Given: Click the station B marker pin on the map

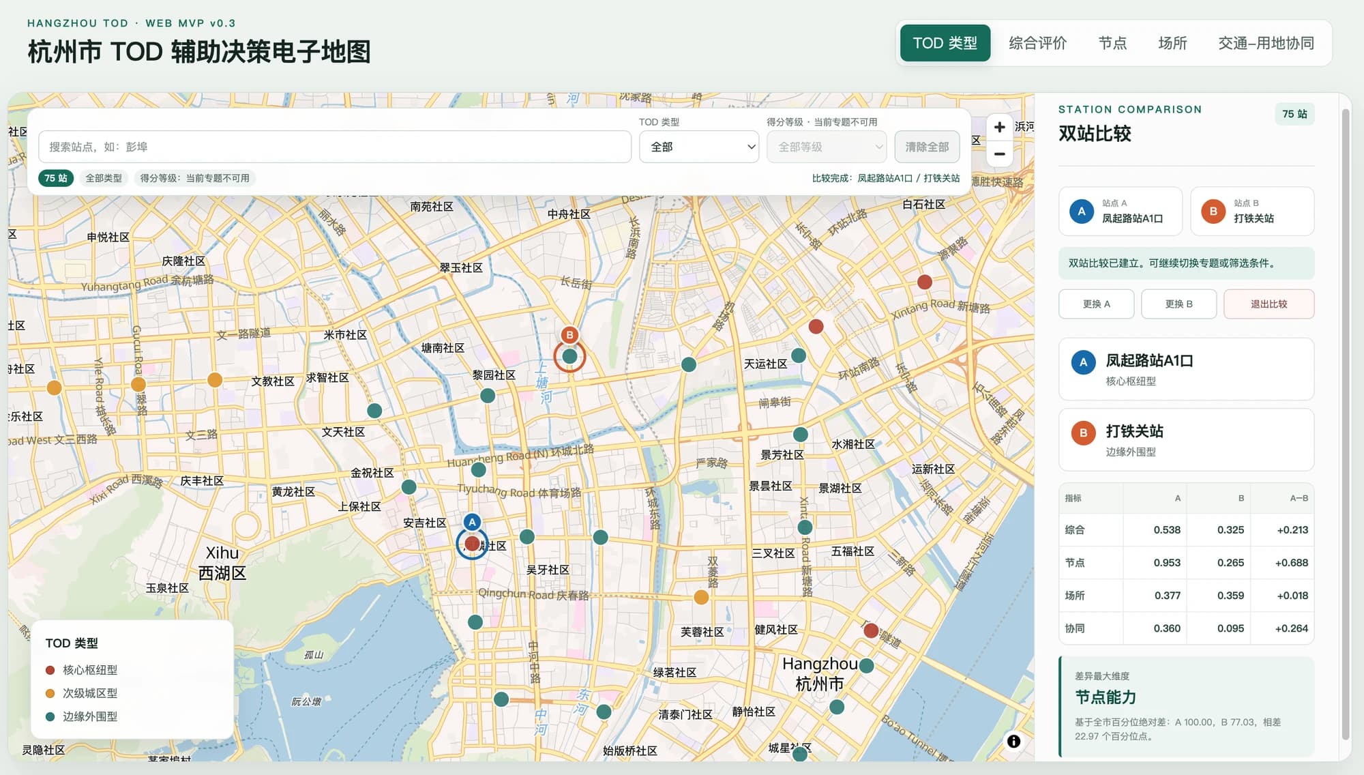Looking at the screenshot, I should 569,335.
